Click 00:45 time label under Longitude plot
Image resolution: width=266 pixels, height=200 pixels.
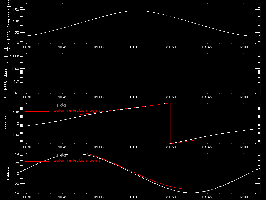coord(63,147)
